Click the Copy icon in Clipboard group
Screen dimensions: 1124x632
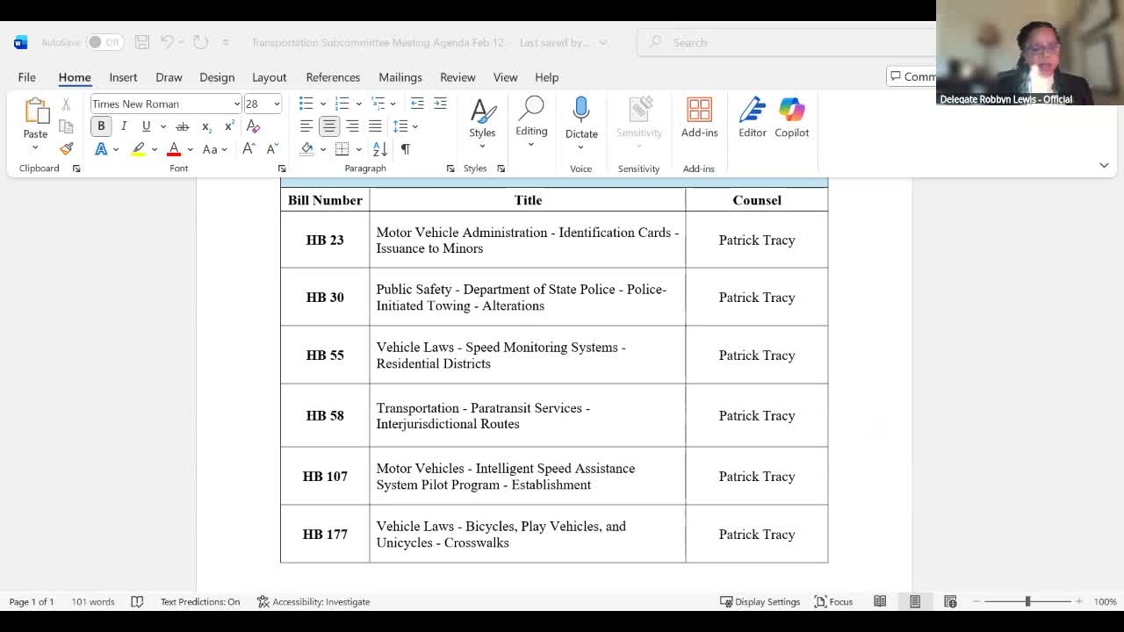coord(66,126)
